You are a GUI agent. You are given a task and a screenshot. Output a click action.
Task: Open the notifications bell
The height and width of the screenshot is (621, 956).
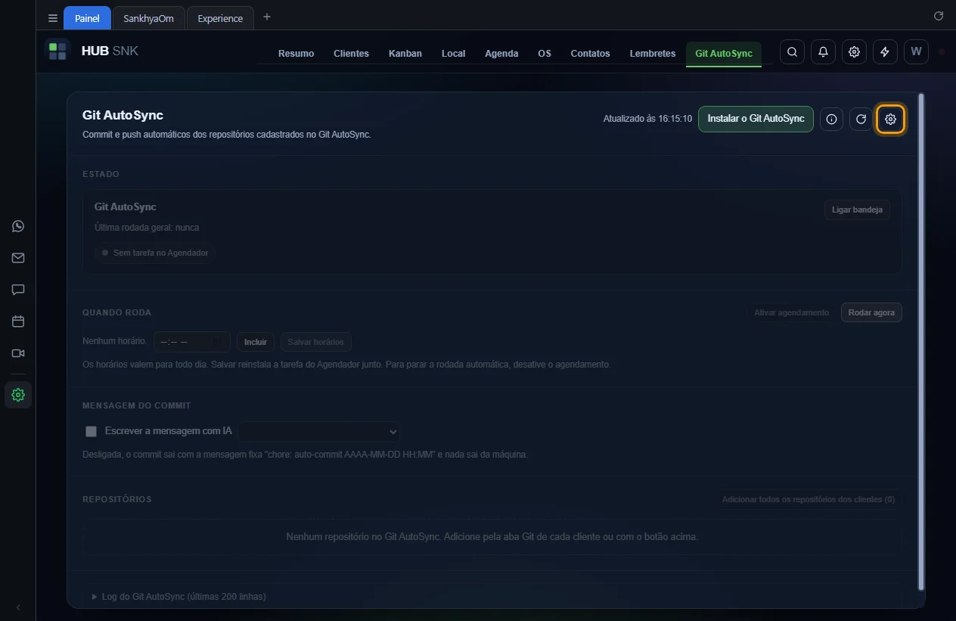823,51
